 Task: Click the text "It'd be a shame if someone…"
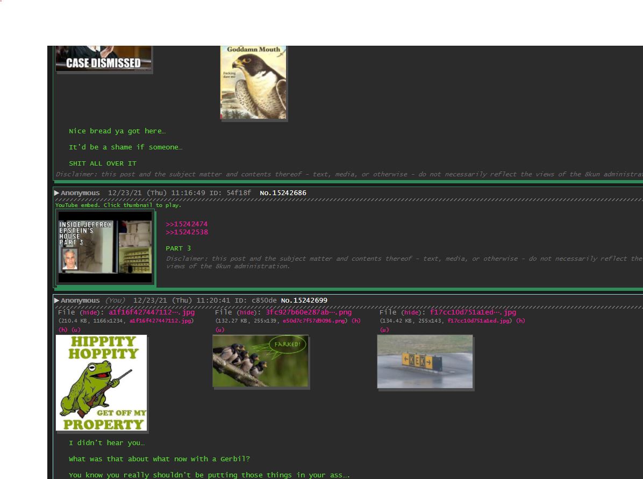125,147
